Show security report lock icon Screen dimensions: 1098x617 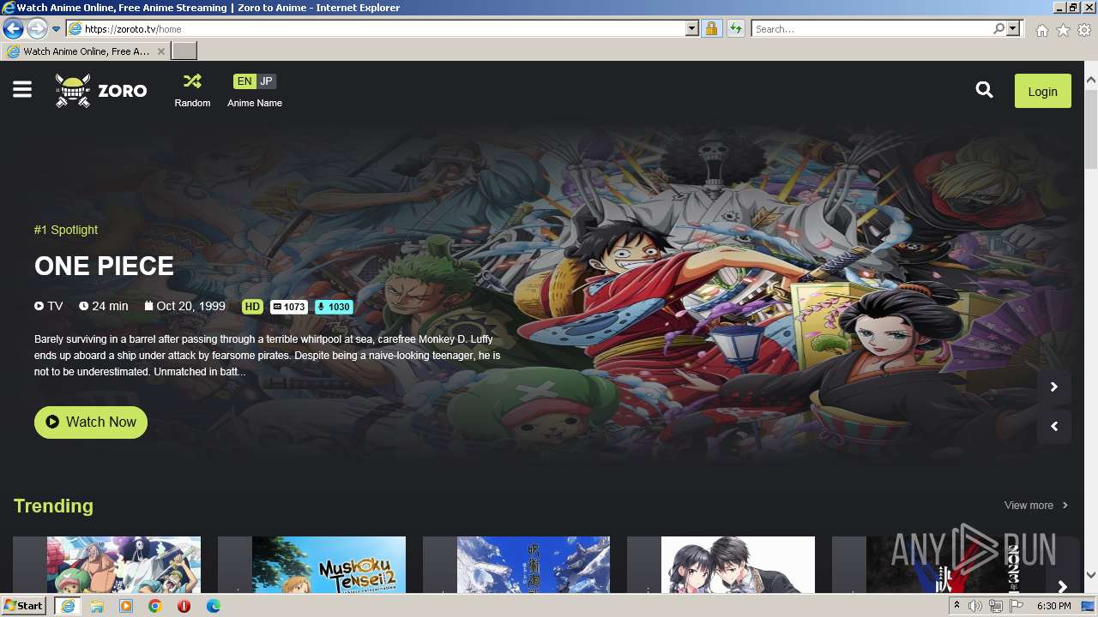pyautogui.click(x=711, y=29)
